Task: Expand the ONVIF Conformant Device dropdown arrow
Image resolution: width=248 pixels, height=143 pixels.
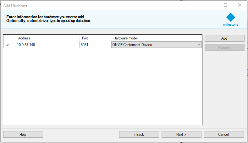Action: click(199, 45)
